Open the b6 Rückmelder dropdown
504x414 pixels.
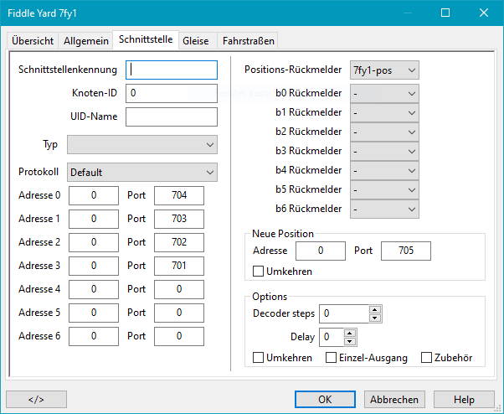coord(384,208)
